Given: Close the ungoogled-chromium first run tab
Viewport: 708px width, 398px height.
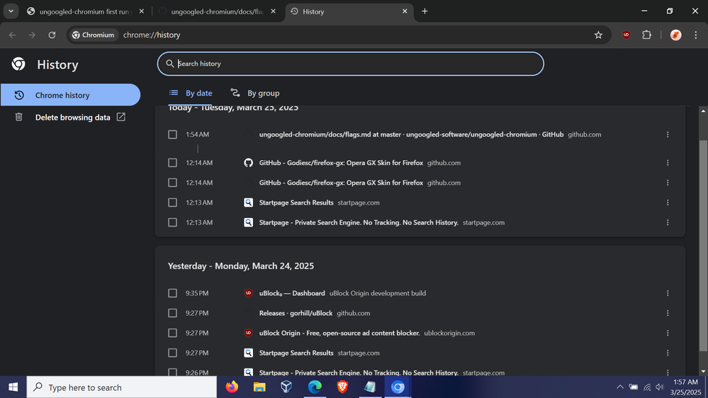Looking at the screenshot, I should coord(141,11).
